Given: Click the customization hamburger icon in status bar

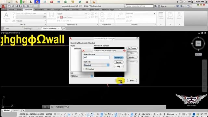Looking at the screenshot, I should [x=206, y=114].
